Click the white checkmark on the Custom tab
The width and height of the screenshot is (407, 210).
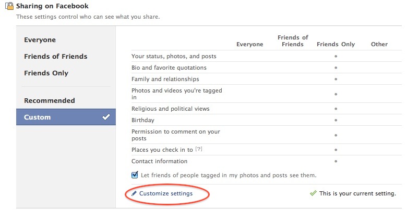(106, 117)
